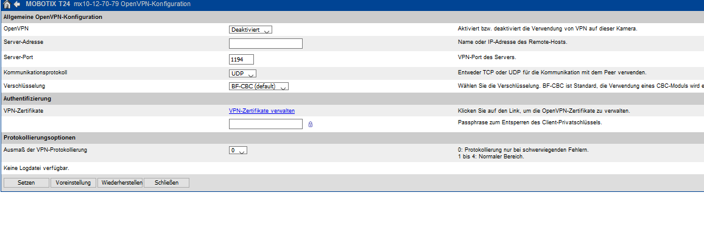Click the lock icon next to passphrase field
Image resolution: width=704 pixels, height=237 pixels.
click(310, 124)
